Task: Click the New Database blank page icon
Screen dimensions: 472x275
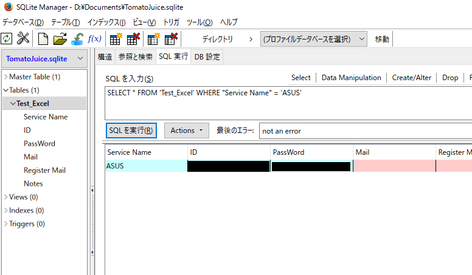Action: 43,39
